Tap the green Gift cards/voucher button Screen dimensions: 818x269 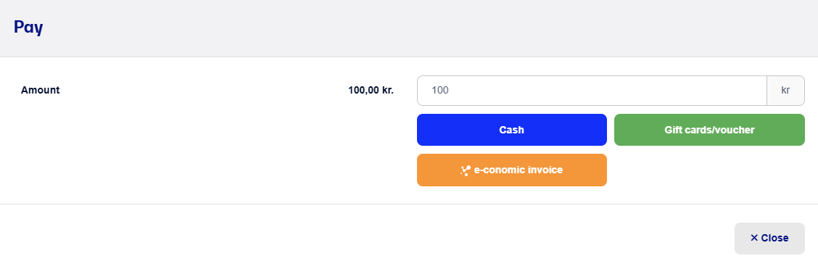tap(709, 130)
